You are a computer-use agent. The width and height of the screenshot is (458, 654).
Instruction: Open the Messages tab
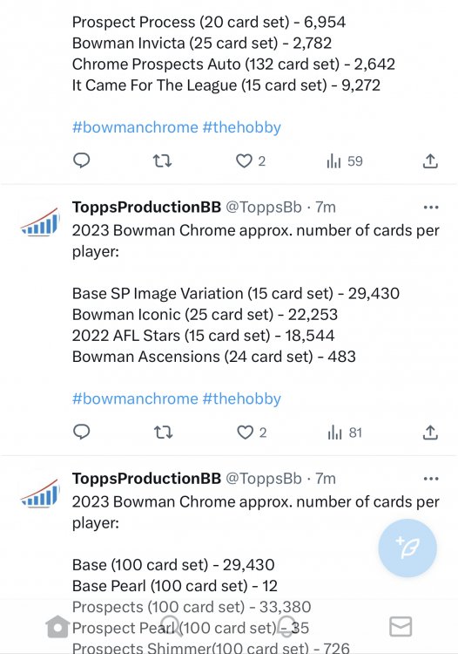(x=401, y=626)
